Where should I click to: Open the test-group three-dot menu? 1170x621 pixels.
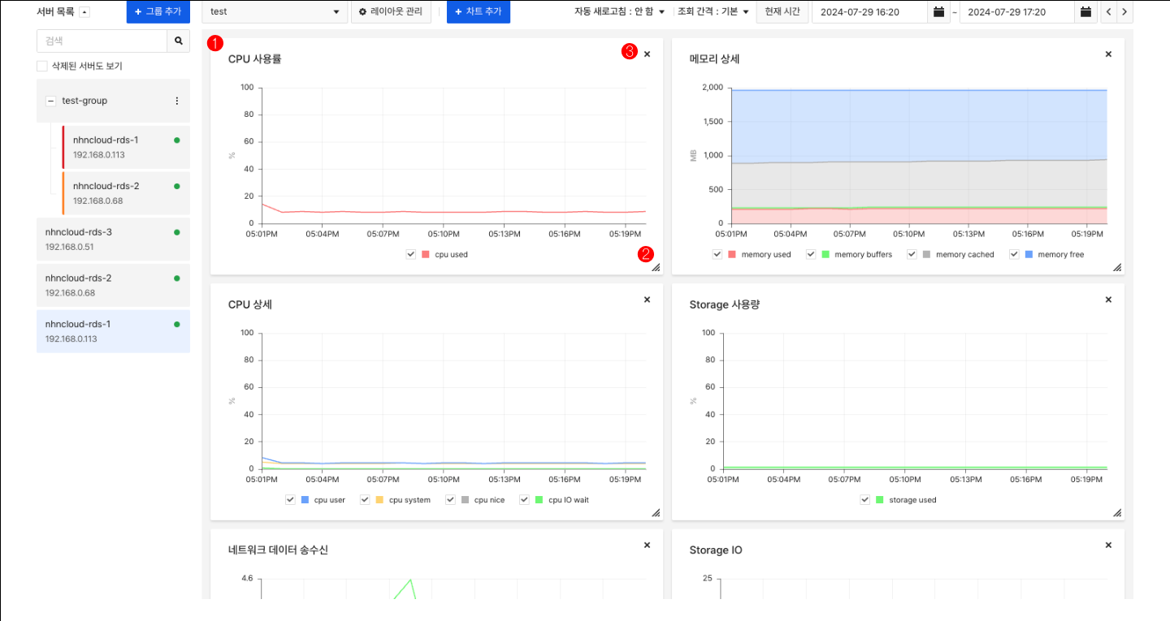tap(176, 101)
